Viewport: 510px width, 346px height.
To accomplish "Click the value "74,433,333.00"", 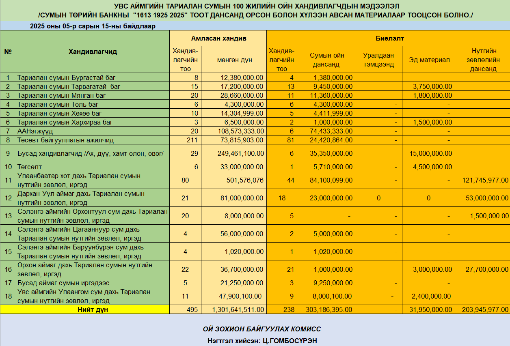I will [331, 131].
